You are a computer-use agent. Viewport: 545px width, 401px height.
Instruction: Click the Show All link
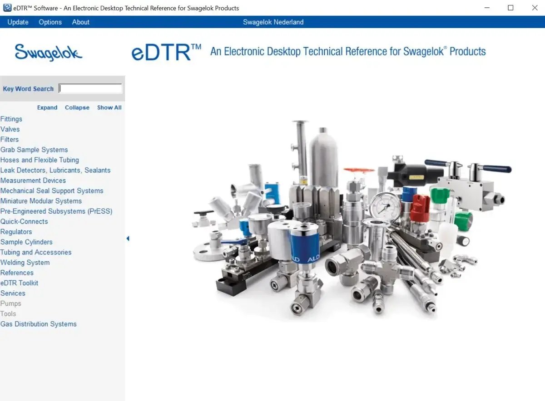[x=109, y=108]
